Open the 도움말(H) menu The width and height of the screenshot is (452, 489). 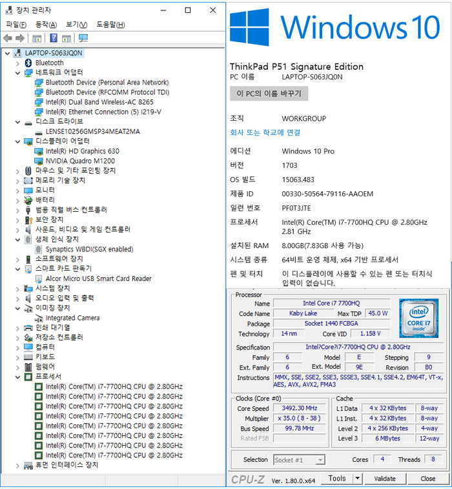coord(110,25)
